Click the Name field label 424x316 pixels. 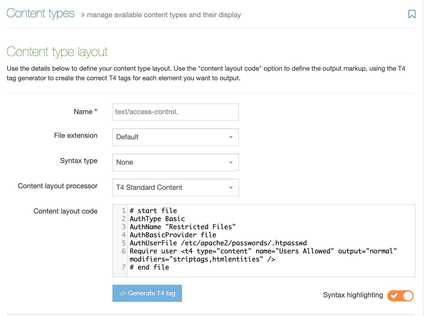83,112
